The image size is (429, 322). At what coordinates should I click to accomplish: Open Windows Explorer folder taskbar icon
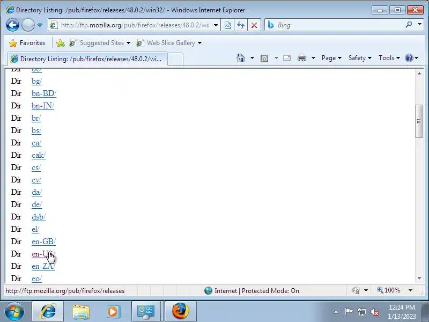[x=81, y=311]
